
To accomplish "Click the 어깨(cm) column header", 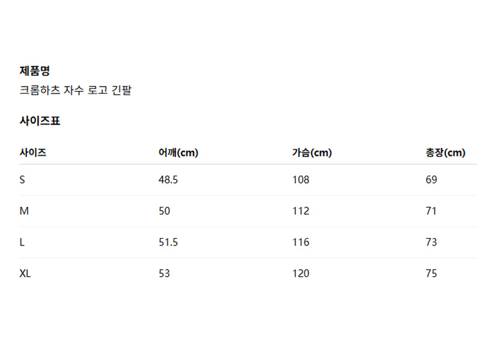I will click(178, 153).
